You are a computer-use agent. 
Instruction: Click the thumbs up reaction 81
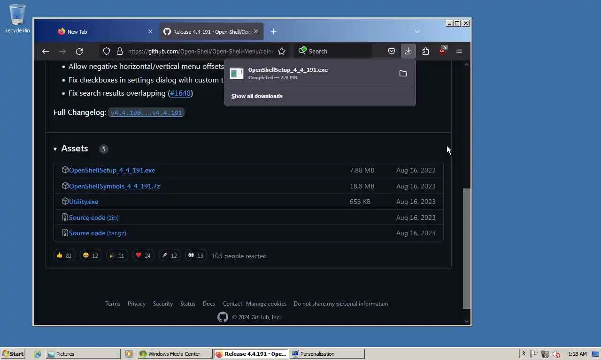pyautogui.click(x=64, y=255)
